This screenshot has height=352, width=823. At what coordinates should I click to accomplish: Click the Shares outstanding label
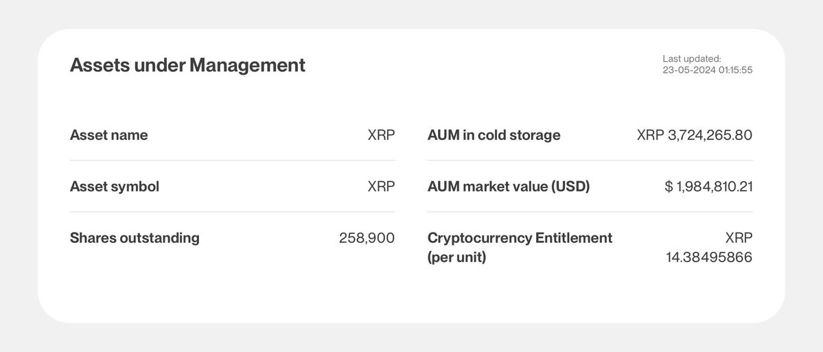pyautogui.click(x=135, y=238)
